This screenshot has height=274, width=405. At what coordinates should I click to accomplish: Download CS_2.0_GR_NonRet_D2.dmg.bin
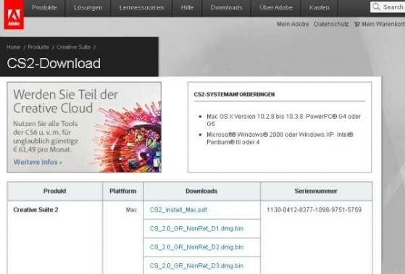[x=196, y=247]
